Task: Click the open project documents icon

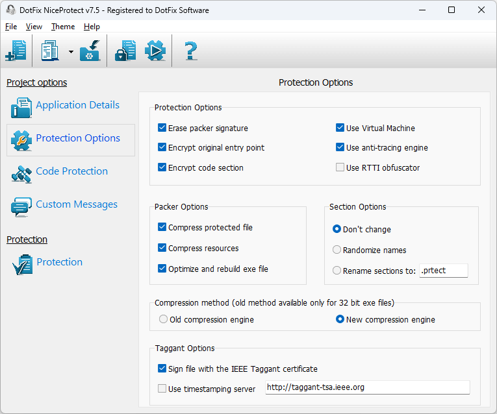Action: pyautogui.click(x=50, y=51)
